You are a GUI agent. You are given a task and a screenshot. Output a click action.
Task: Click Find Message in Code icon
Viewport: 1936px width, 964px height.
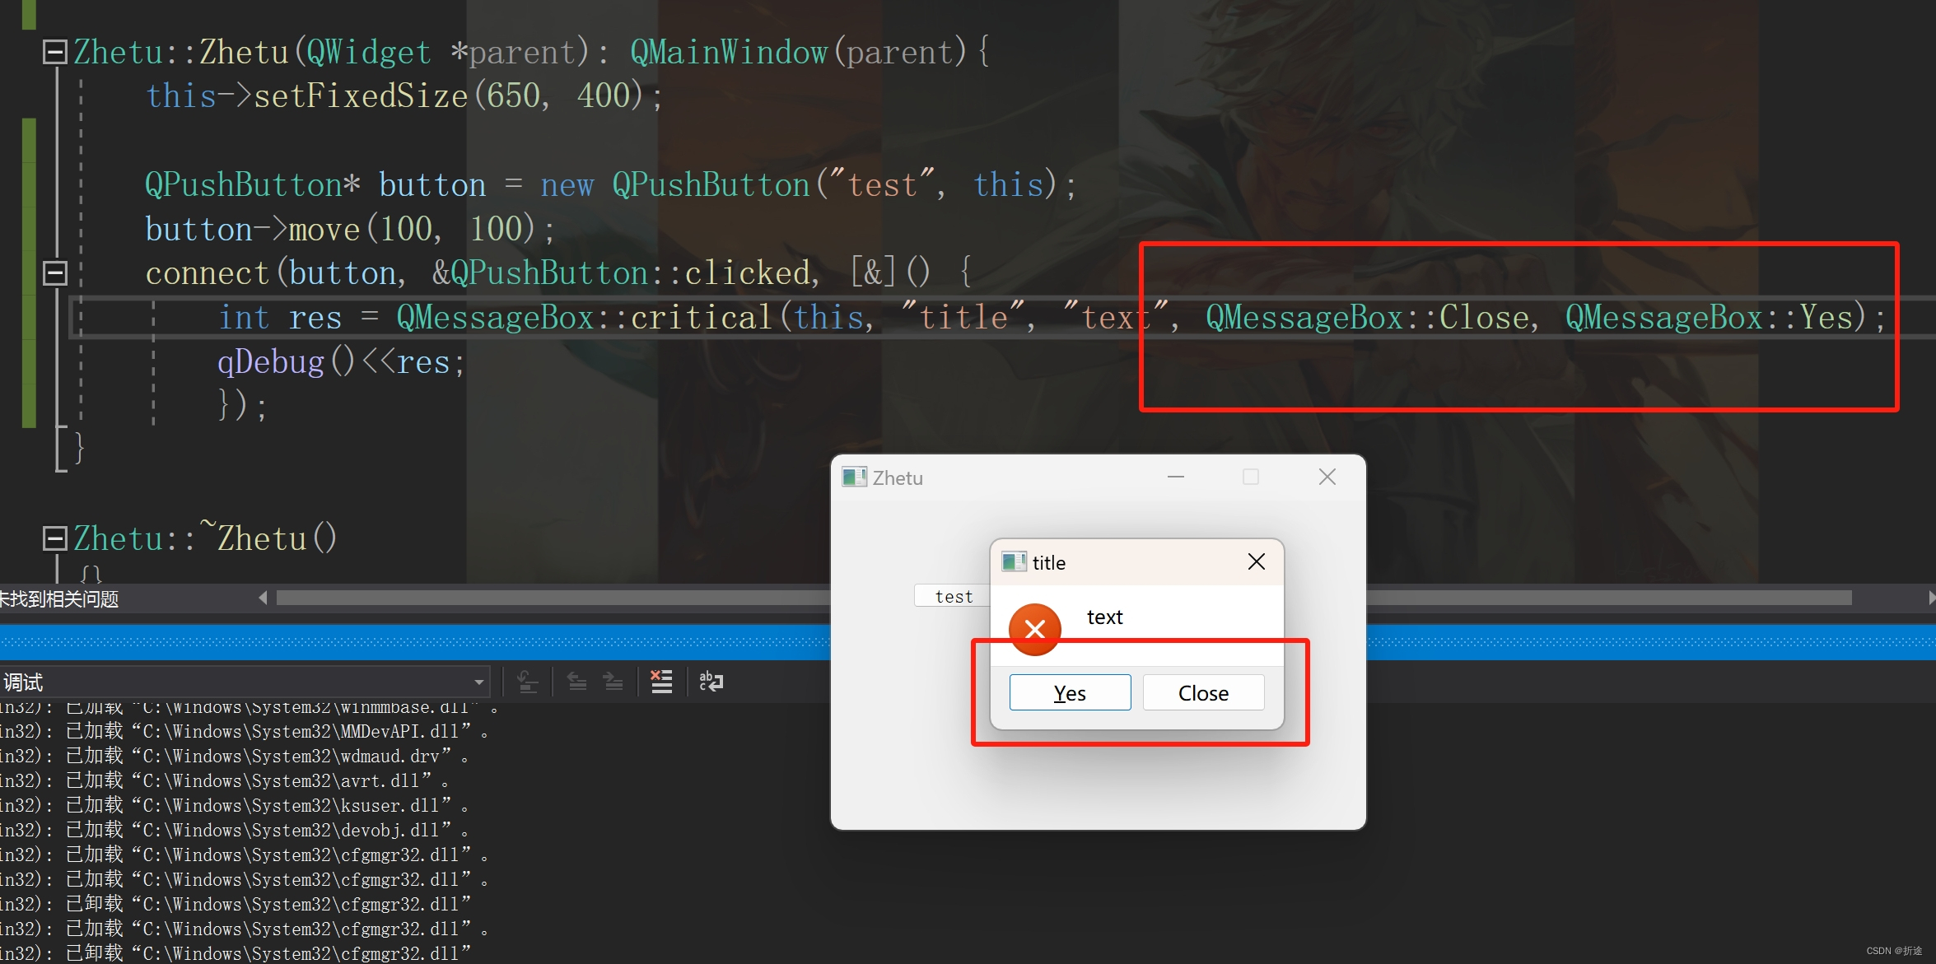tap(528, 682)
